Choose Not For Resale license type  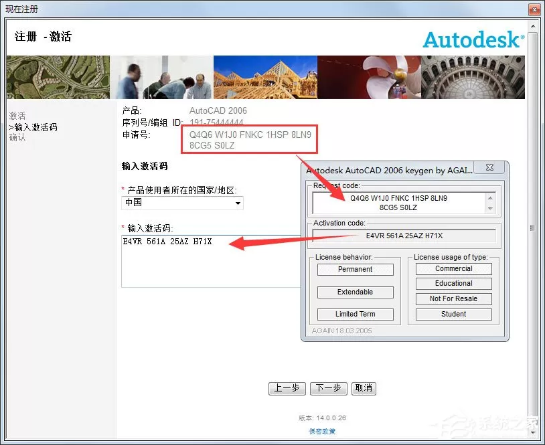(x=453, y=298)
